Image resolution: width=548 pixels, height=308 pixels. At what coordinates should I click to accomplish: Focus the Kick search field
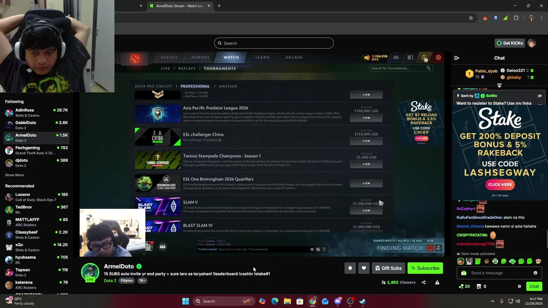(274, 43)
